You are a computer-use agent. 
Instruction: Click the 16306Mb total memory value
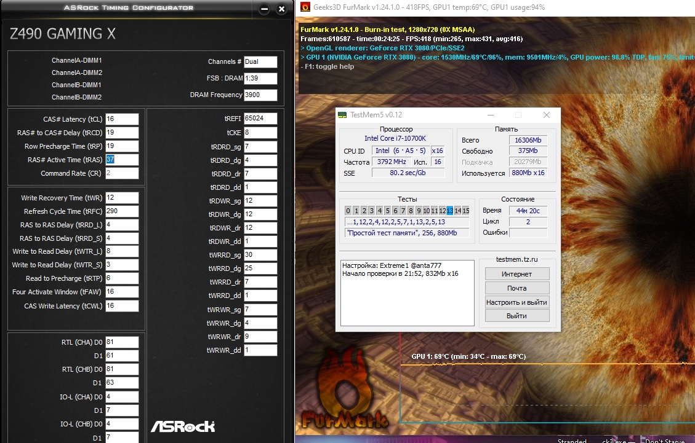(528, 140)
